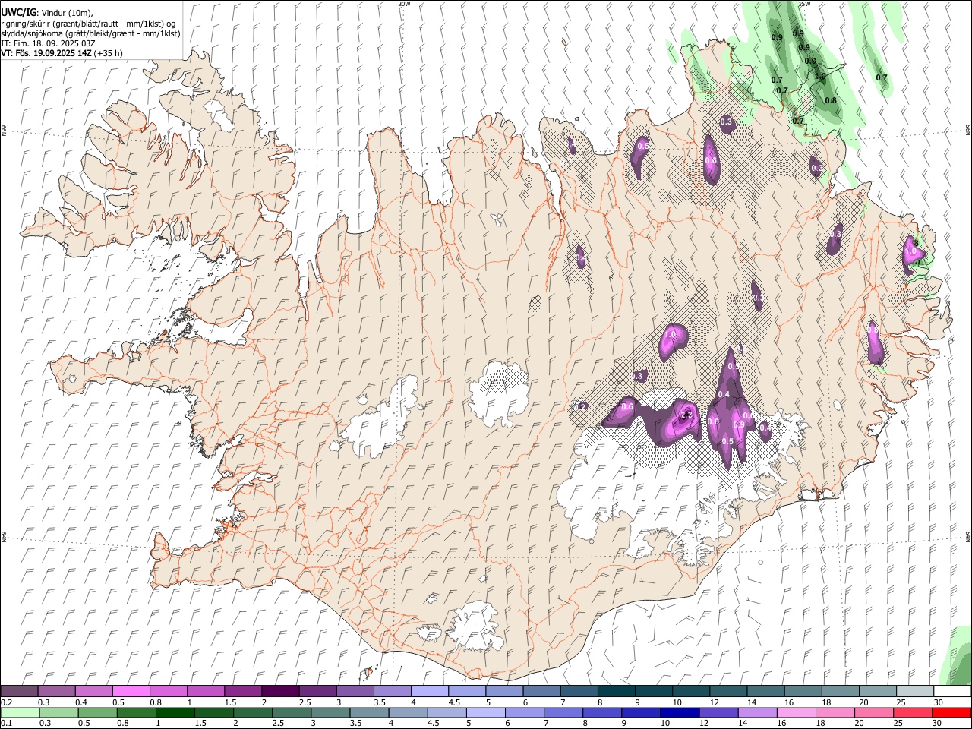Pick snow legend swatch between 12 and 14
This screenshot has width=972, height=729.
(x=727, y=691)
